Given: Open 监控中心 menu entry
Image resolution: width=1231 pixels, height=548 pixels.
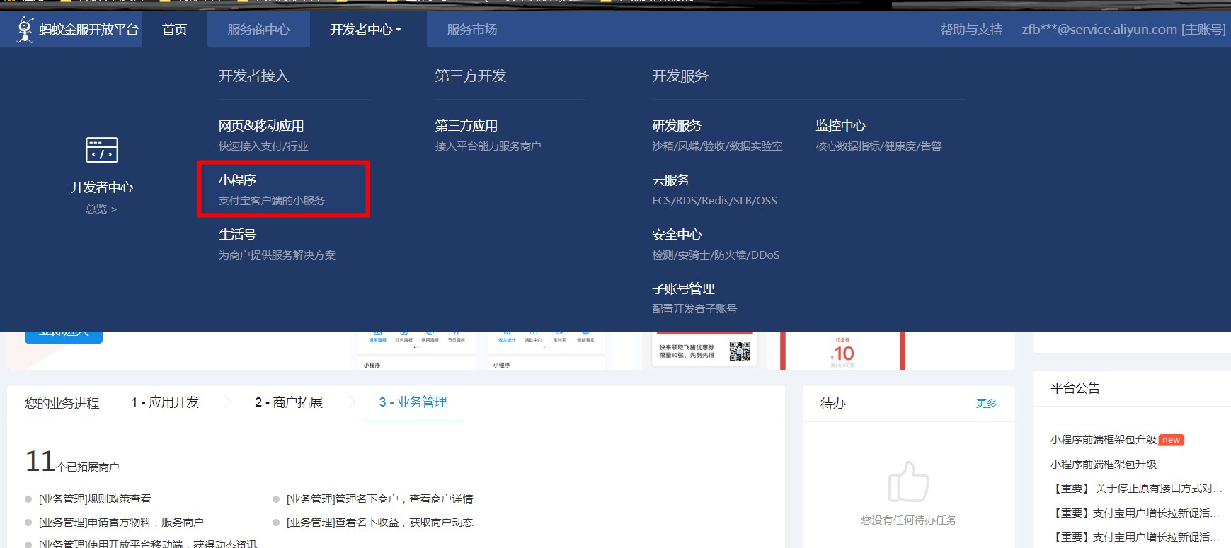Looking at the screenshot, I should point(841,126).
